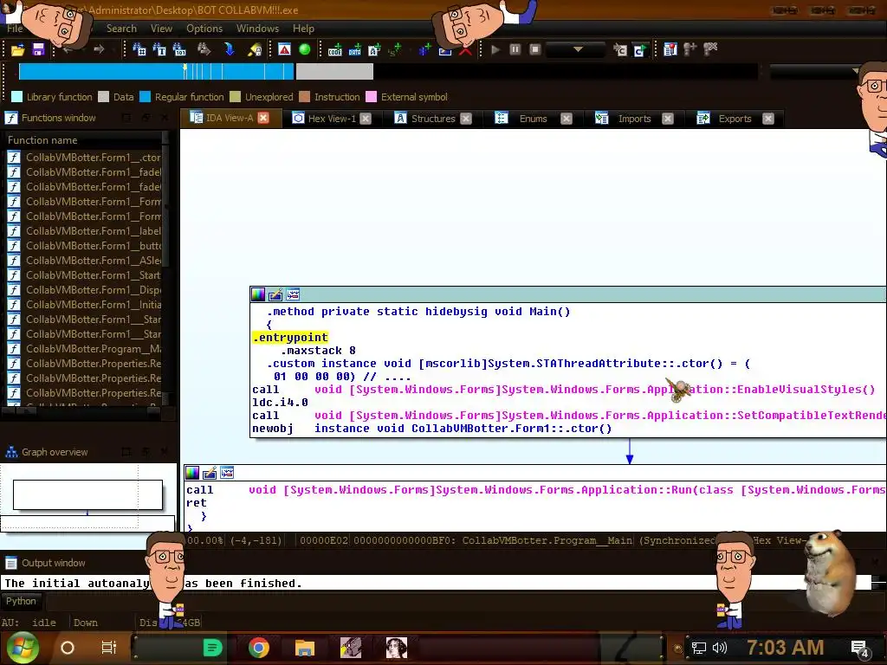
Task: Click the Python command-line button
Action: coord(22,601)
